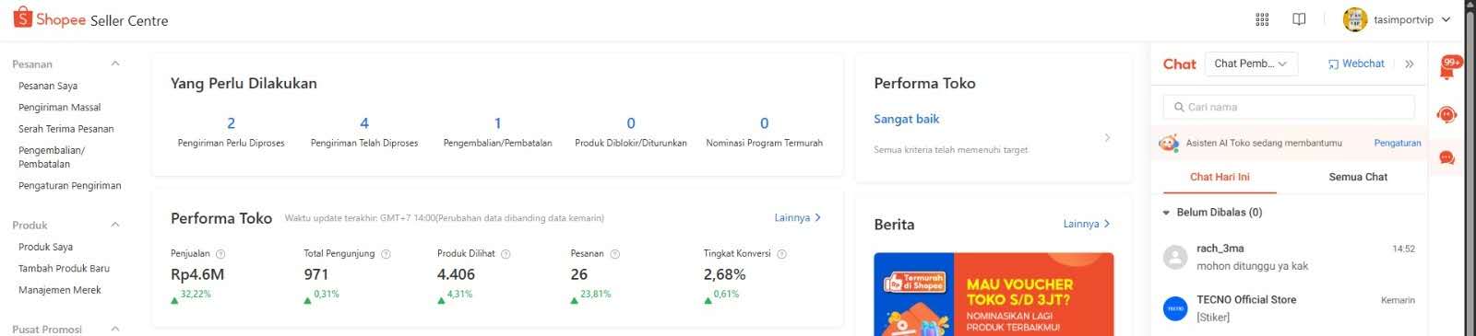Image resolution: width=1476 pixels, height=336 pixels.
Task: Collapse chat panel with double-arrow icon
Action: (x=1409, y=64)
